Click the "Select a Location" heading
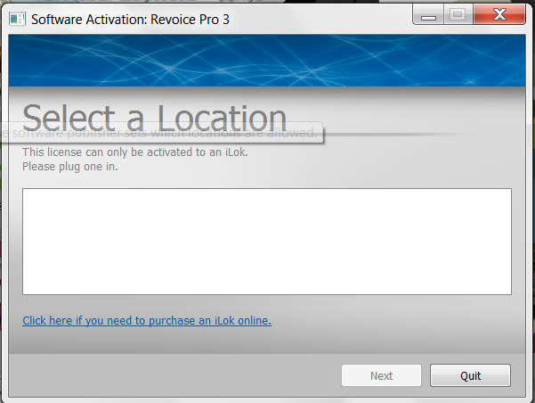This screenshot has height=403, width=535. point(154,117)
